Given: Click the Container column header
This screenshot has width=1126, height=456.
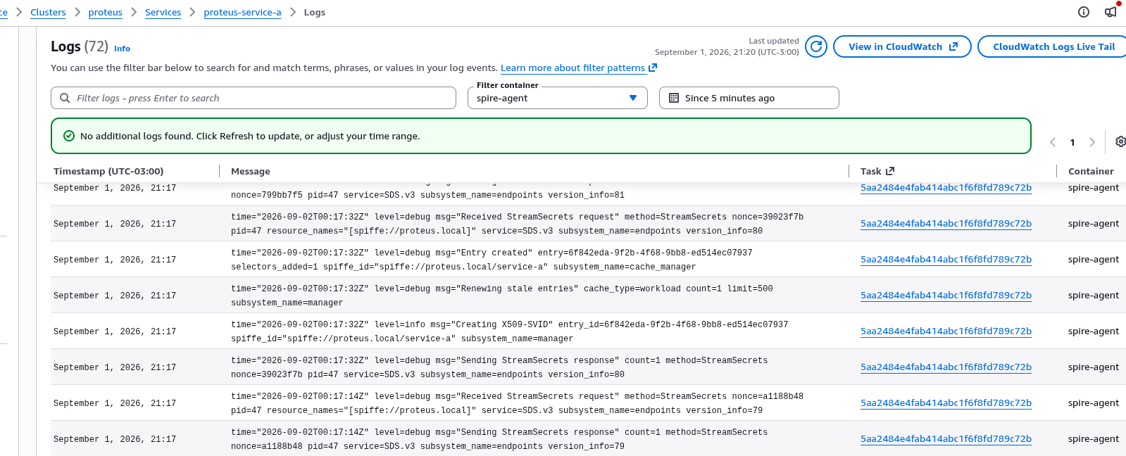Looking at the screenshot, I should coord(1091,171).
